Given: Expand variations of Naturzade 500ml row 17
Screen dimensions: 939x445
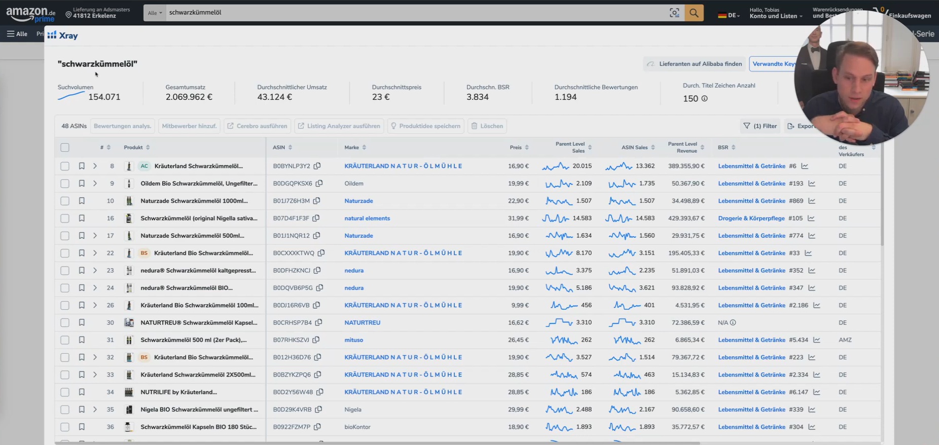Looking at the screenshot, I should pos(95,236).
